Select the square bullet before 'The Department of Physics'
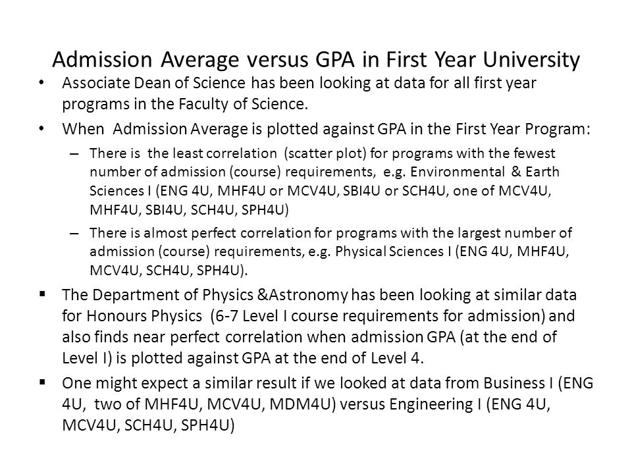The height and width of the screenshot is (474, 632). [x=42, y=294]
